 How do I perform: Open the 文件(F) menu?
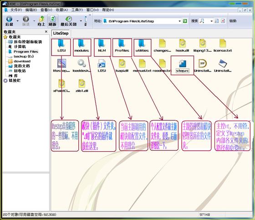(x=16, y=10)
